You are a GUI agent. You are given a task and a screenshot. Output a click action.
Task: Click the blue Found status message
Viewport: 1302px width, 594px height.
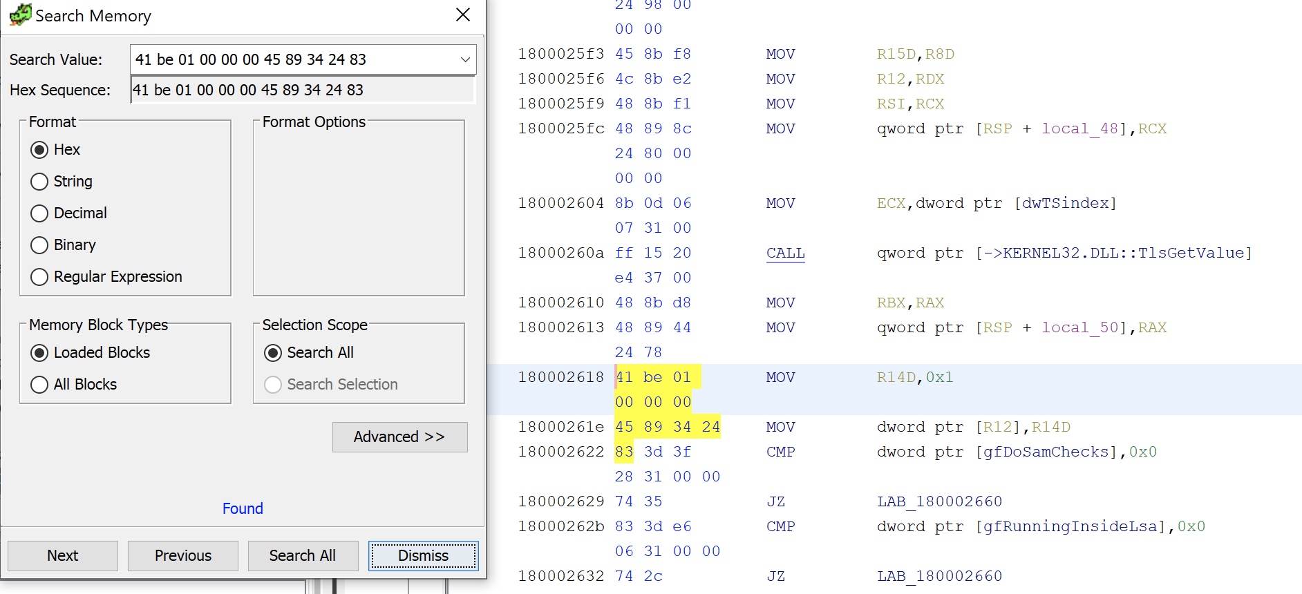[x=243, y=509]
